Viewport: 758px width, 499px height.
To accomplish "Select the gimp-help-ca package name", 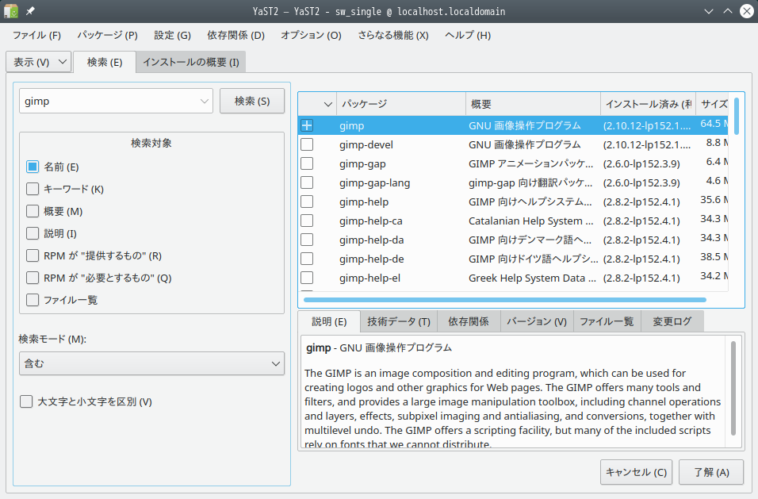I will [x=371, y=221].
